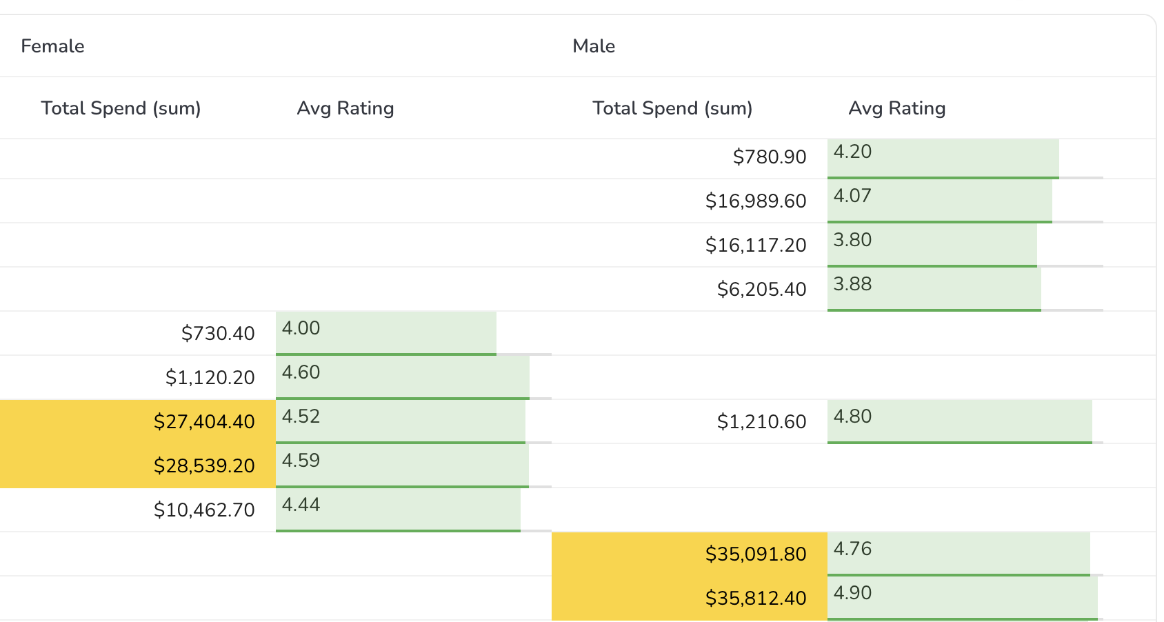Select highlighted $35,812.40 spend cell
Image resolution: width=1164 pixels, height=622 pixels.
click(690, 598)
